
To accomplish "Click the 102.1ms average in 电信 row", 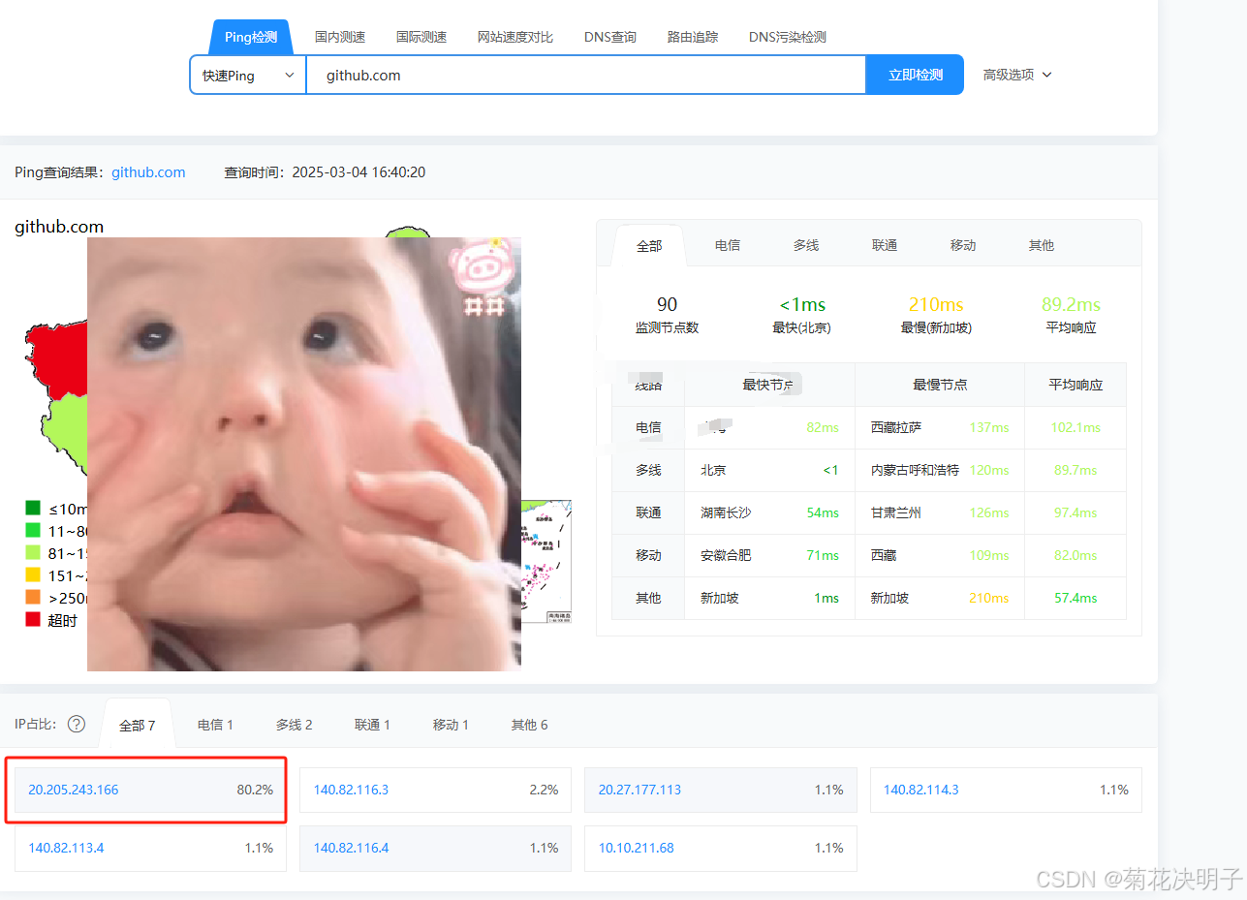I will click(1076, 427).
